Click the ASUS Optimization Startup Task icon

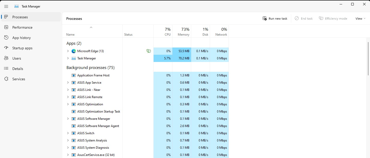pos(73,112)
